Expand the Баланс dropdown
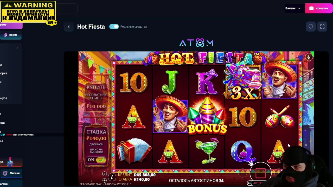 (x=293, y=8)
